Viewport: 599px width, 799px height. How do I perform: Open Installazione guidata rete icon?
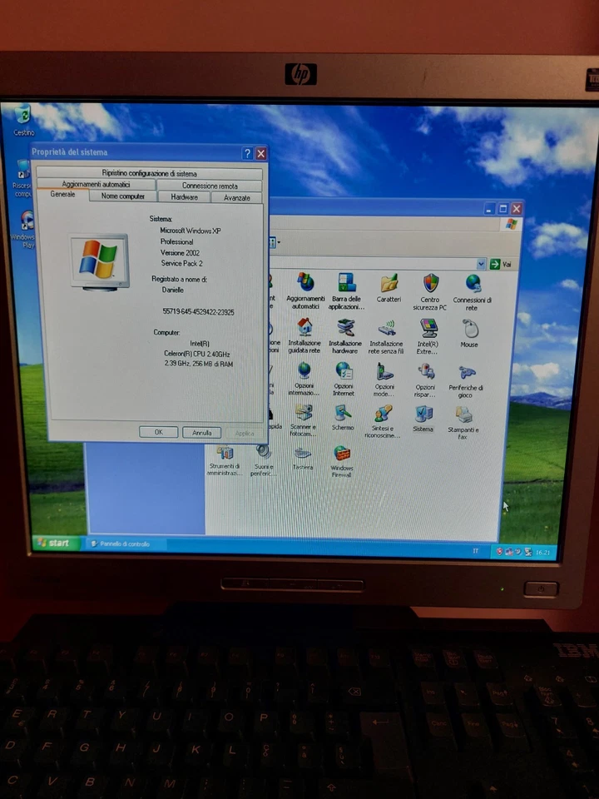tap(304, 335)
